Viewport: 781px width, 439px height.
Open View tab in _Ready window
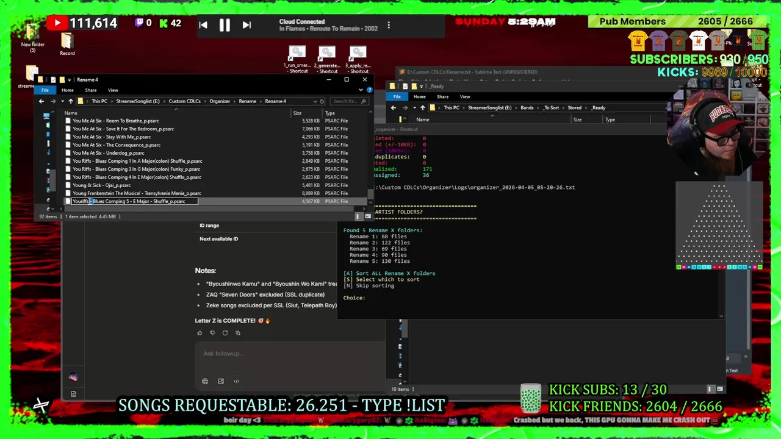(465, 97)
